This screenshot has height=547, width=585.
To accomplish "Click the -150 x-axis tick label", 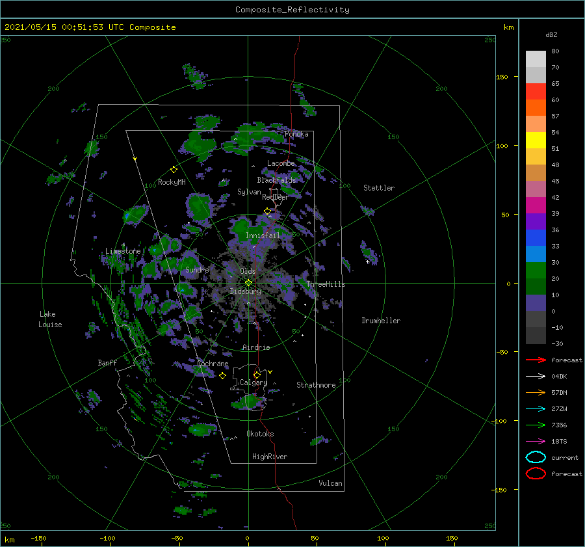I will 38,538.
